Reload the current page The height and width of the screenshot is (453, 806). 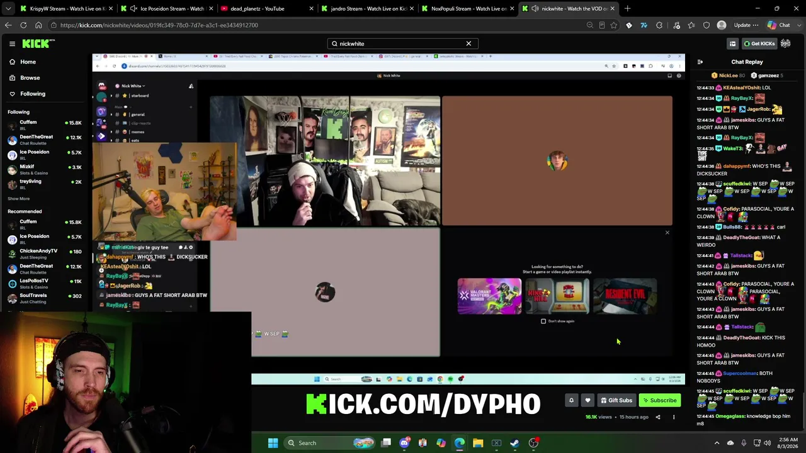(x=23, y=25)
